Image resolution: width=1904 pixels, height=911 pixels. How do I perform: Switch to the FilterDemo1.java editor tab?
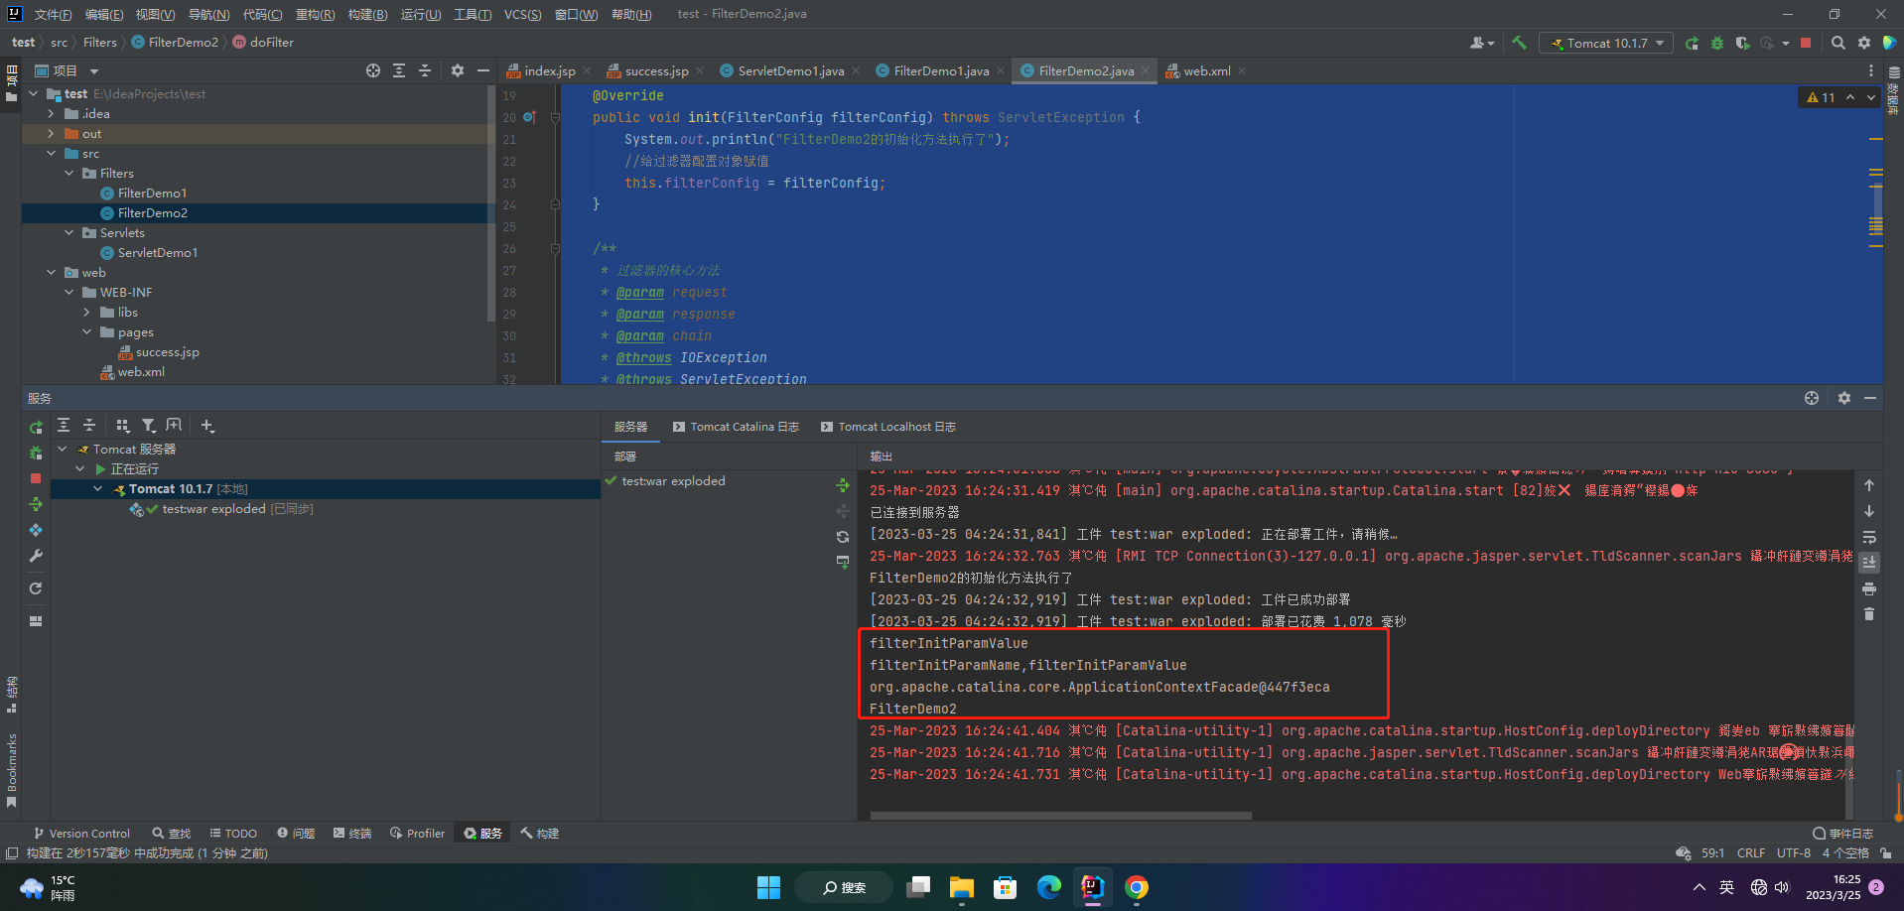tap(940, 70)
